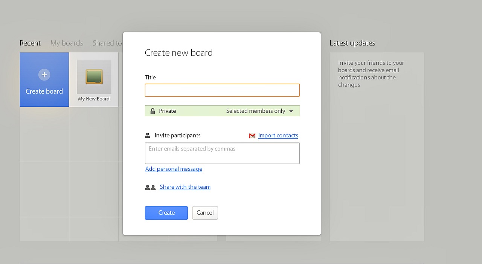Enable sharing via Share with the team
482x264 pixels.
click(185, 187)
